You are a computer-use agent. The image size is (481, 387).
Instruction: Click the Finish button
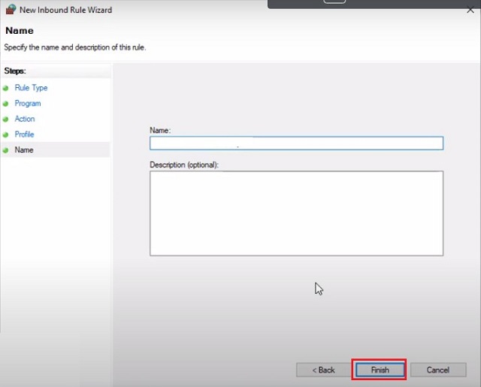[x=380, y=370]
